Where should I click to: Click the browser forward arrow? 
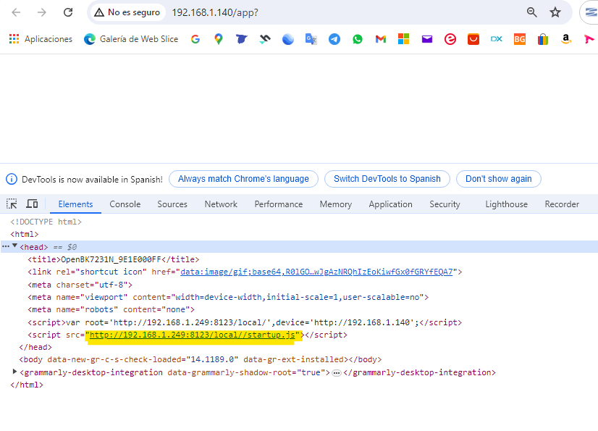click(41, 12)
